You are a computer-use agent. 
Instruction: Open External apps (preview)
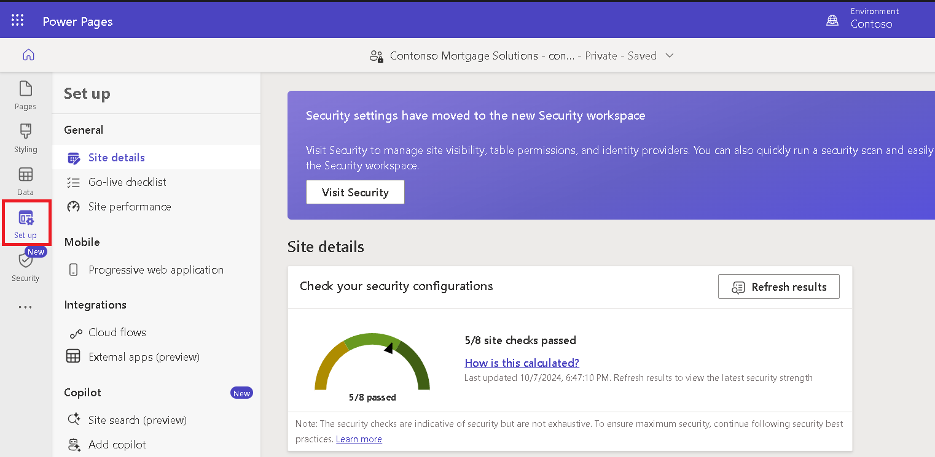click(x=144, y=357)
